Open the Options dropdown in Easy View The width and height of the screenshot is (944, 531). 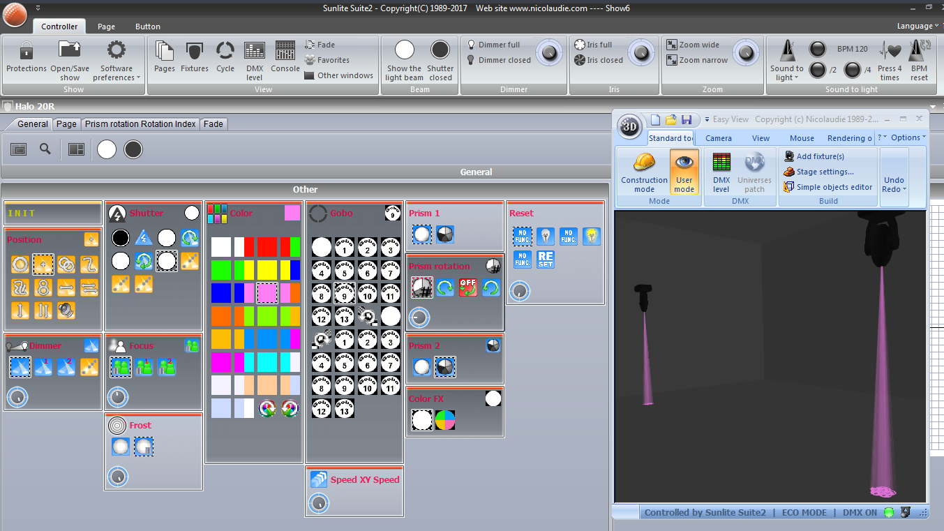[x=908, y=137]
